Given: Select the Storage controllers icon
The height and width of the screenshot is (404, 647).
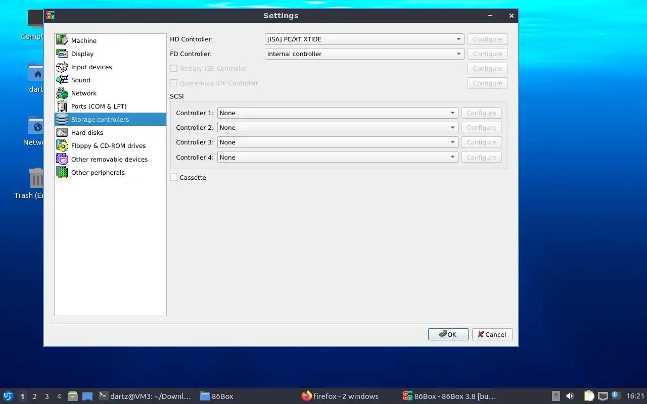Looking at the screenshot, I should click(62, 119).
